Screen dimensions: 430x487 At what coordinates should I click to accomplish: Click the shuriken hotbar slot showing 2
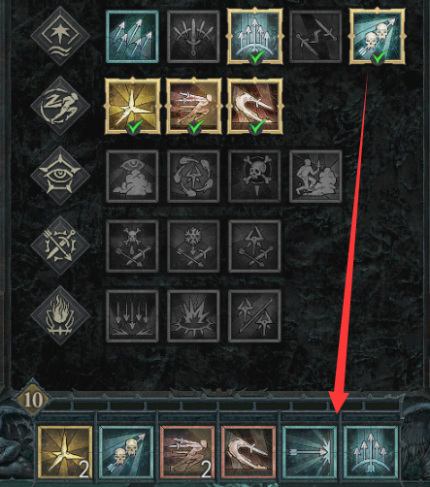[65, 452]
